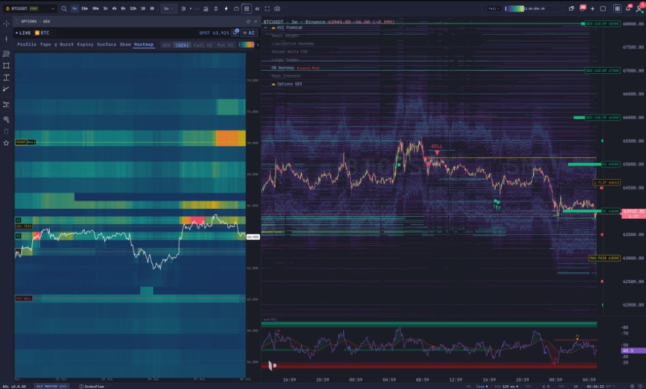The image size is (646, 389).
Task: Click the up-down arrows scale icon
Action: (x=216, y=9)
